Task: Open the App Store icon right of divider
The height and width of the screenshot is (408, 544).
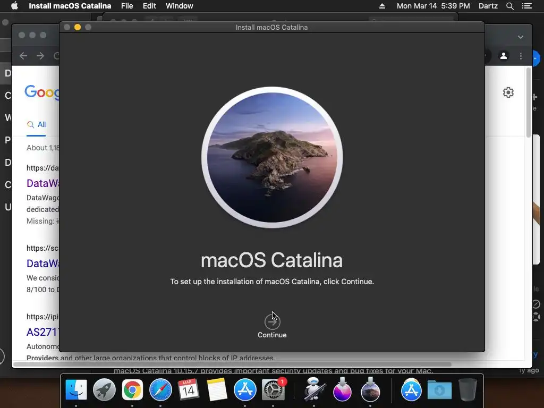Action: point(411,389)
